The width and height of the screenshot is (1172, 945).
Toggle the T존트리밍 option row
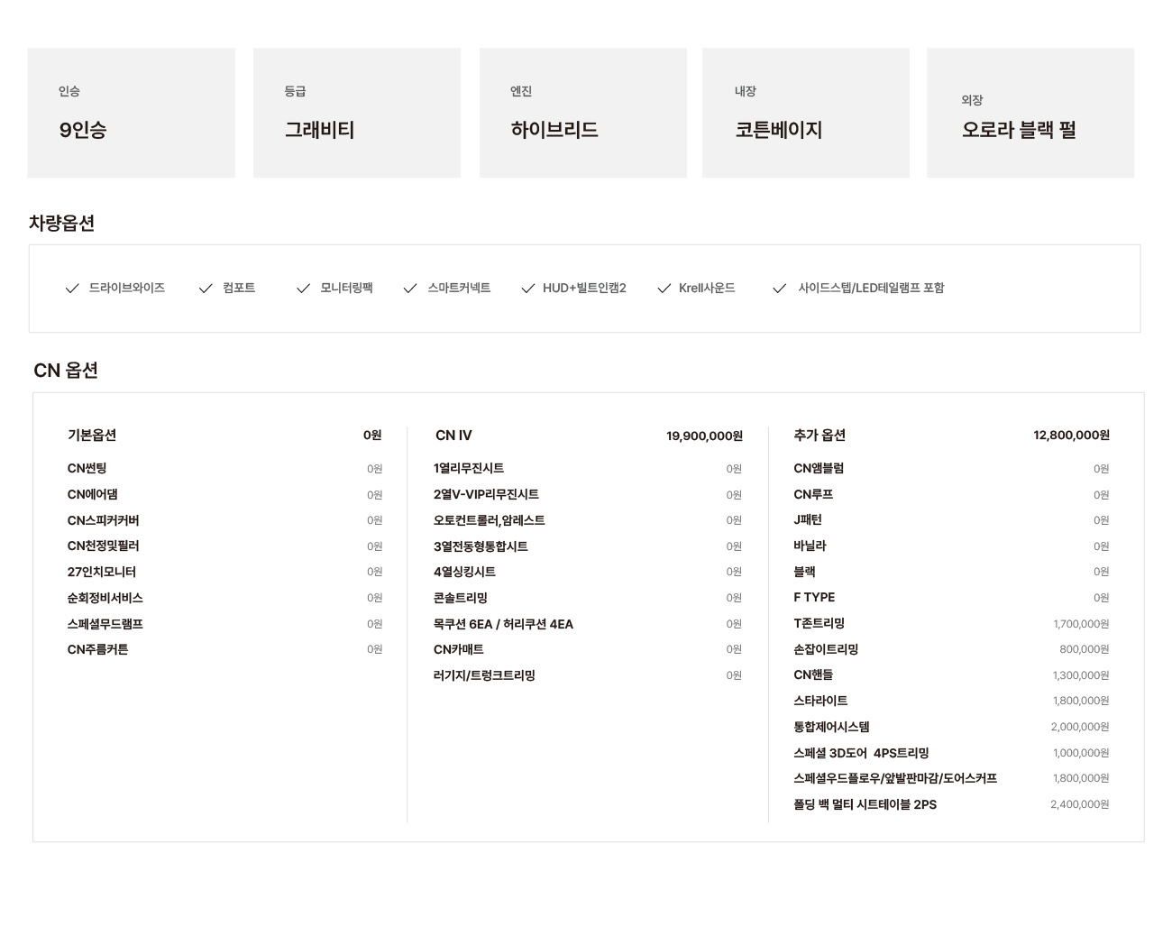click(819, 623)
